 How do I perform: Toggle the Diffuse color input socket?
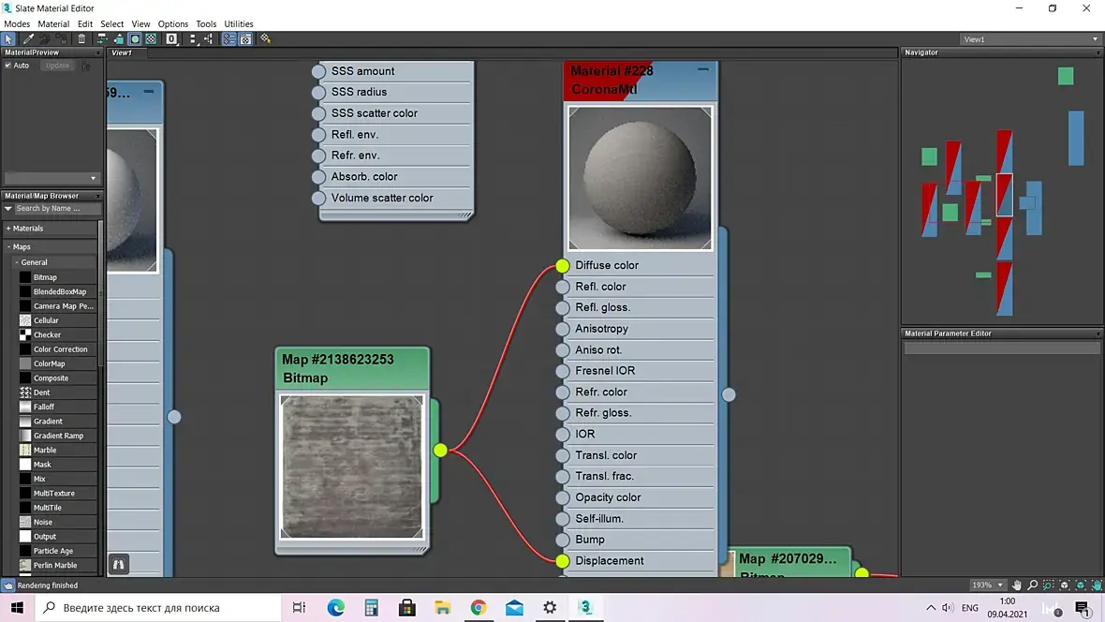point(562,266)
